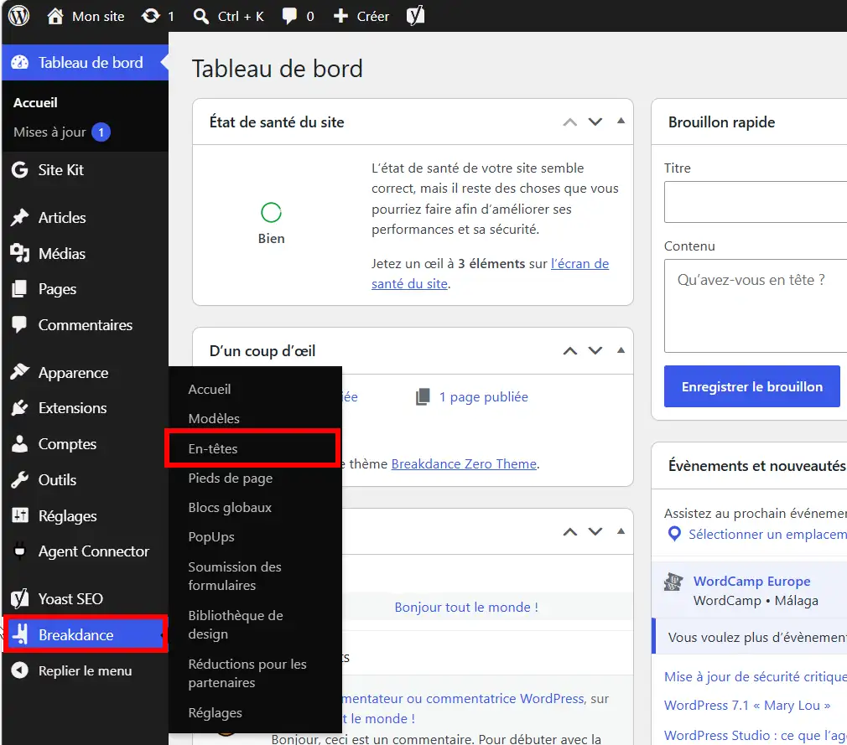Screen dimensions: 847x745
Task: Click the plus icon next to Créer
Action: click(340, 16)
